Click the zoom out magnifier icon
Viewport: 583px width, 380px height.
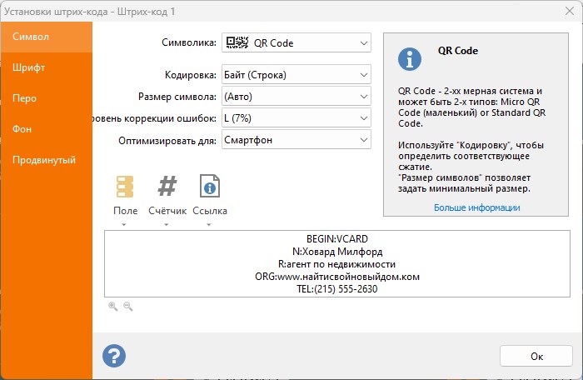(128, 307)
